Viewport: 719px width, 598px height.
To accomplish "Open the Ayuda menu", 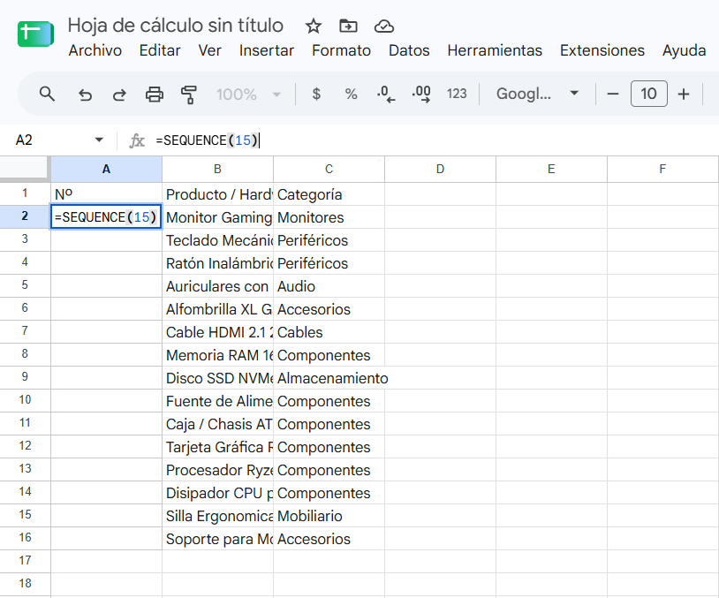I will click(684, 50).
